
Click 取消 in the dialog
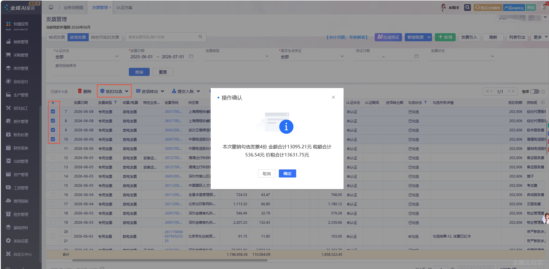pos(266,173)
